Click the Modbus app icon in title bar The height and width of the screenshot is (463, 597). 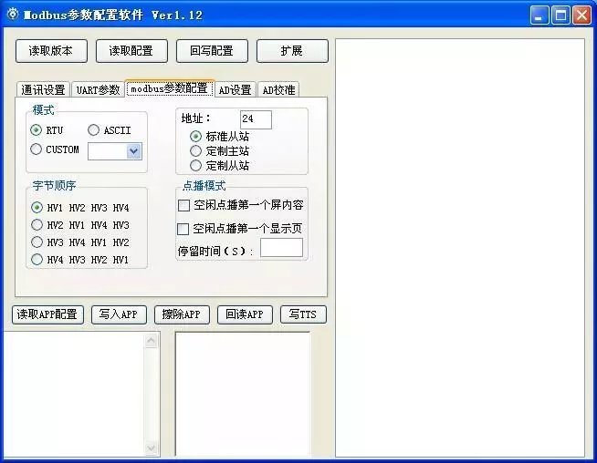(x=12, y=15)
